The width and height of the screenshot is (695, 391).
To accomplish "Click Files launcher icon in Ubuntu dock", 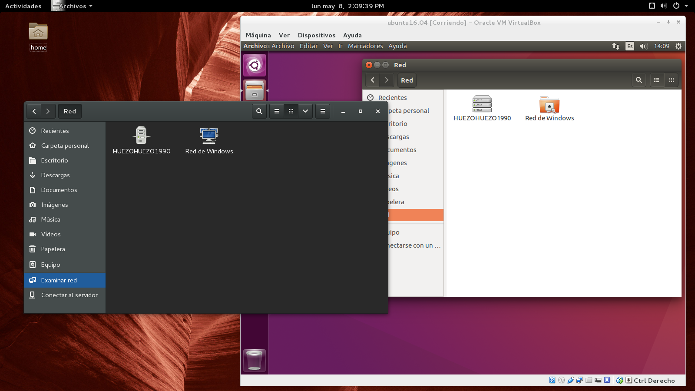I will click(255, 90).
